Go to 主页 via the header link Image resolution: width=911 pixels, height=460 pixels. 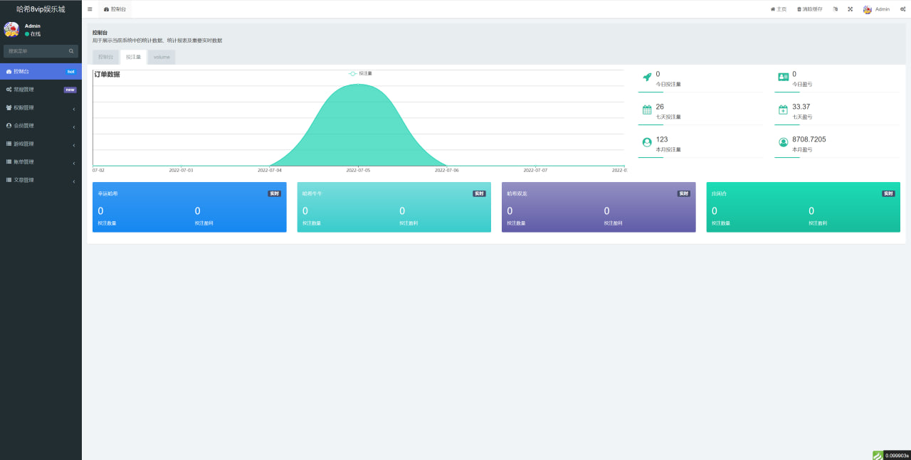779,9
